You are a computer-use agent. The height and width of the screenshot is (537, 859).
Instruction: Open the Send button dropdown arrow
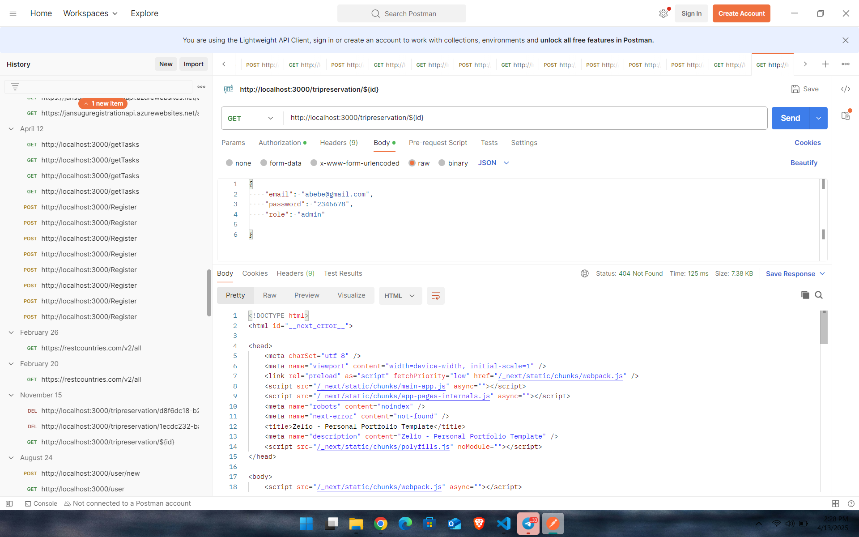pyautogui.click(x=818, y=118)
